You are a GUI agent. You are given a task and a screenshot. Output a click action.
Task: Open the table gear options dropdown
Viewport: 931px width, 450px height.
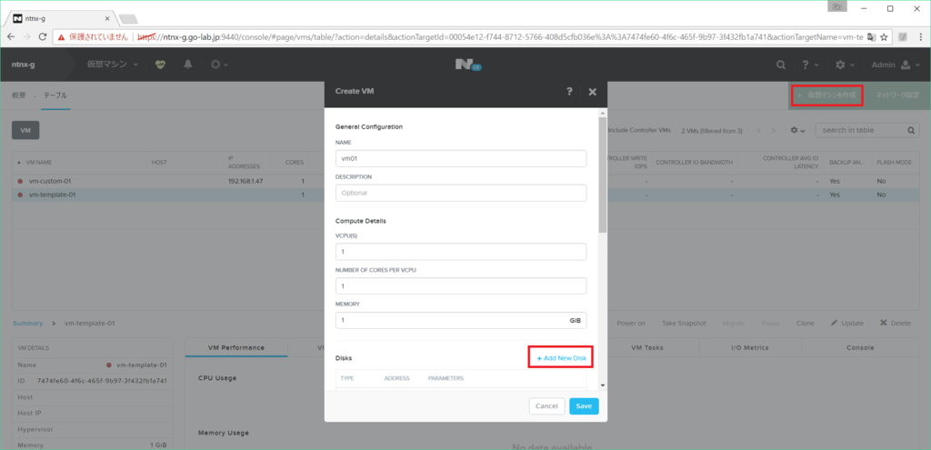coord(797,130)
